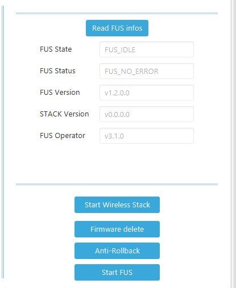Select the FUS Version field v1.2.0.0
The height and width of the screenshot is (288, 236).
pyautogui.click(x=147, y=93)
